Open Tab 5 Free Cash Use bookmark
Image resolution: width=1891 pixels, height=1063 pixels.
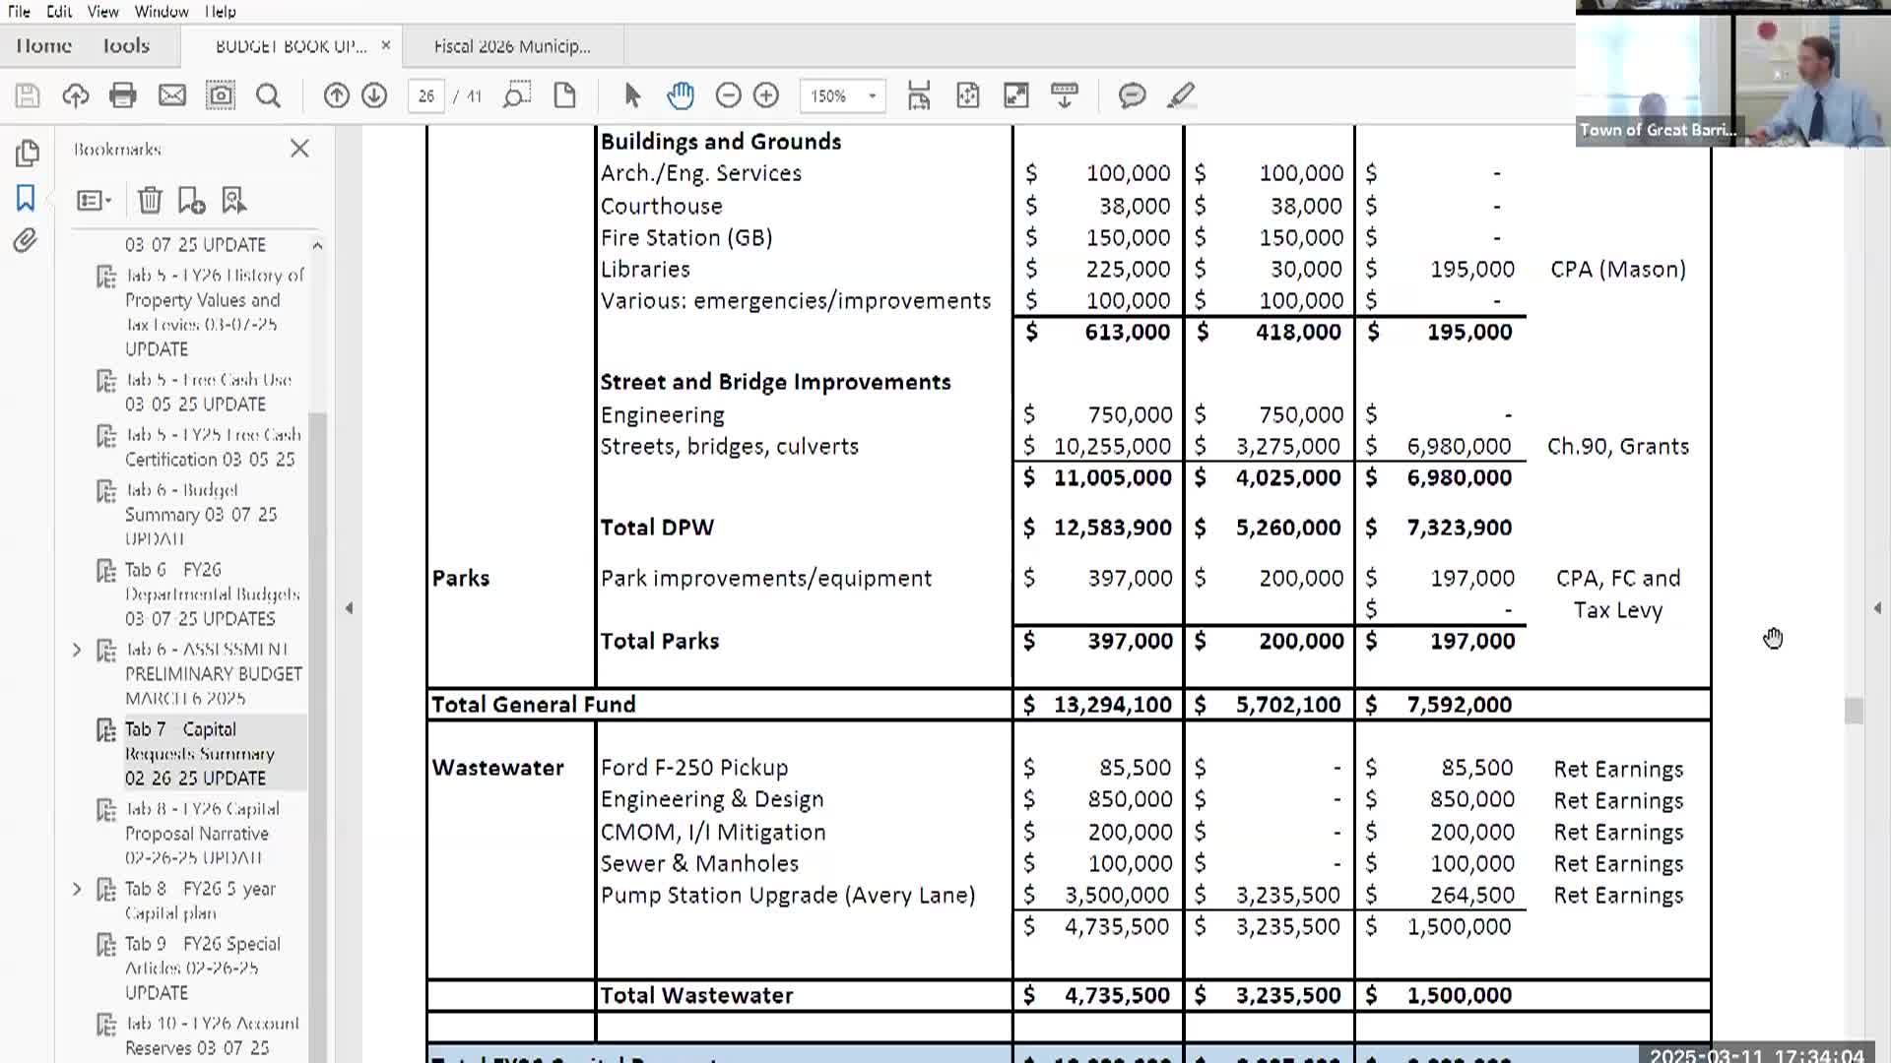point(208,392)
